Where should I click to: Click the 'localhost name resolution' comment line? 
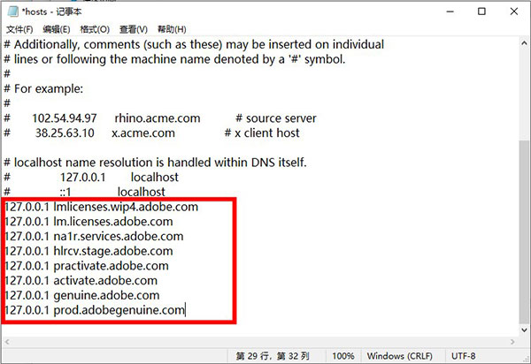coord(155,163)
